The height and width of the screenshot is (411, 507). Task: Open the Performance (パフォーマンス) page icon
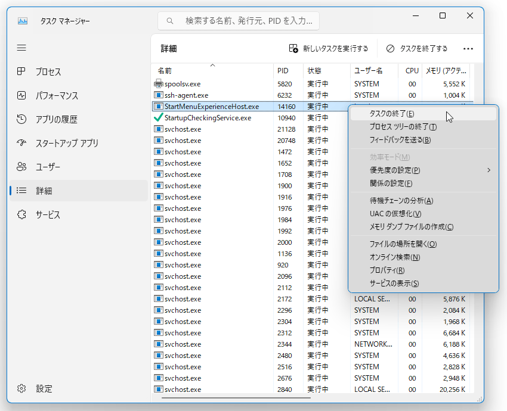tap(21, 95)
